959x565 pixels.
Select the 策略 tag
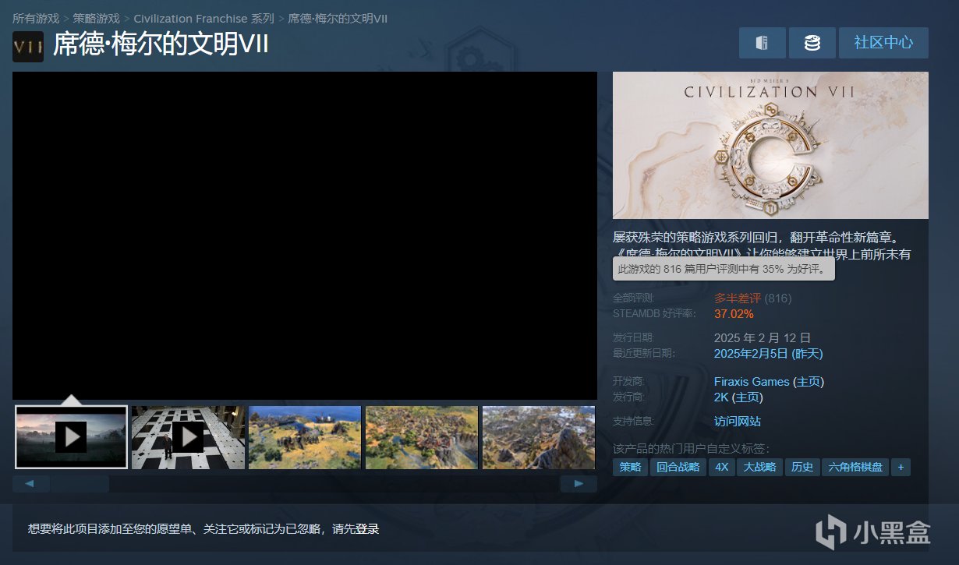[631, 468]
